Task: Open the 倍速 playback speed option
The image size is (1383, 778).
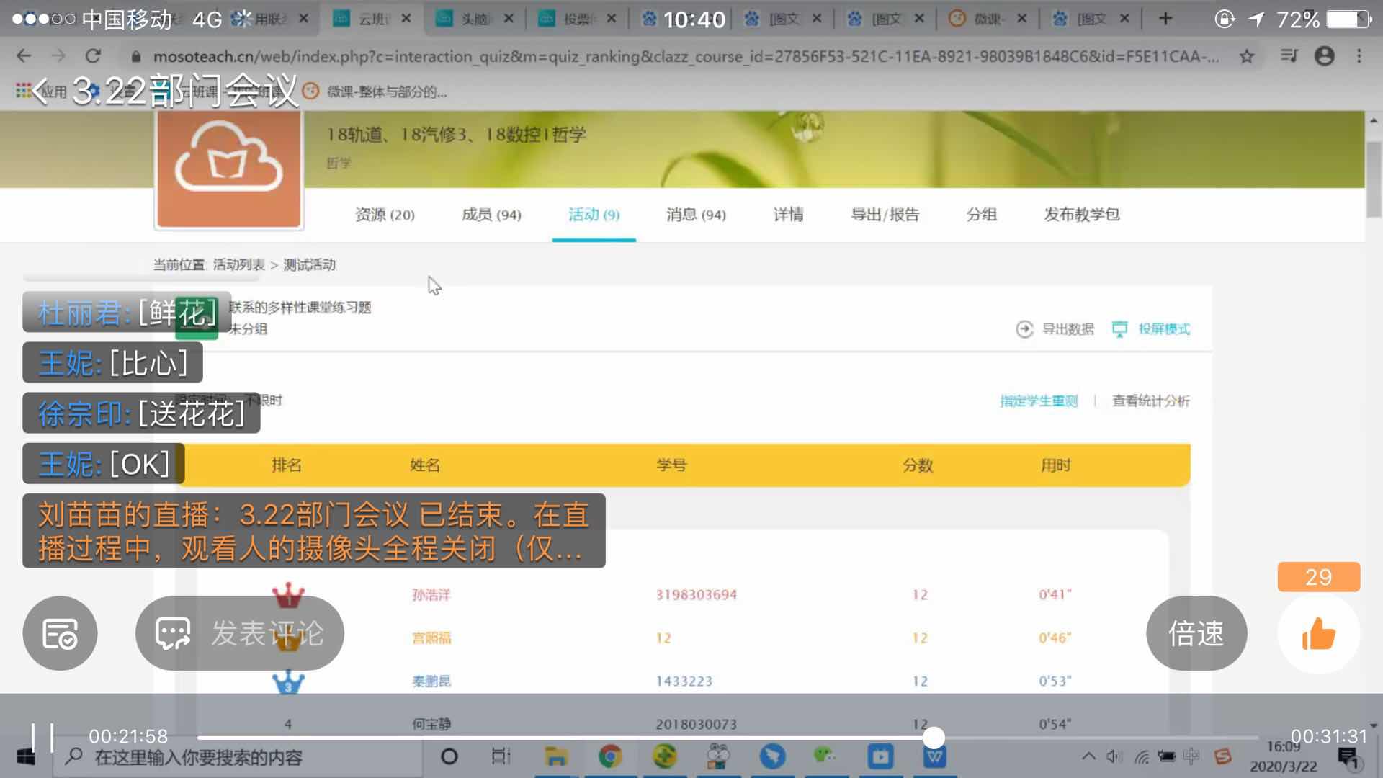Action: 1196,633
